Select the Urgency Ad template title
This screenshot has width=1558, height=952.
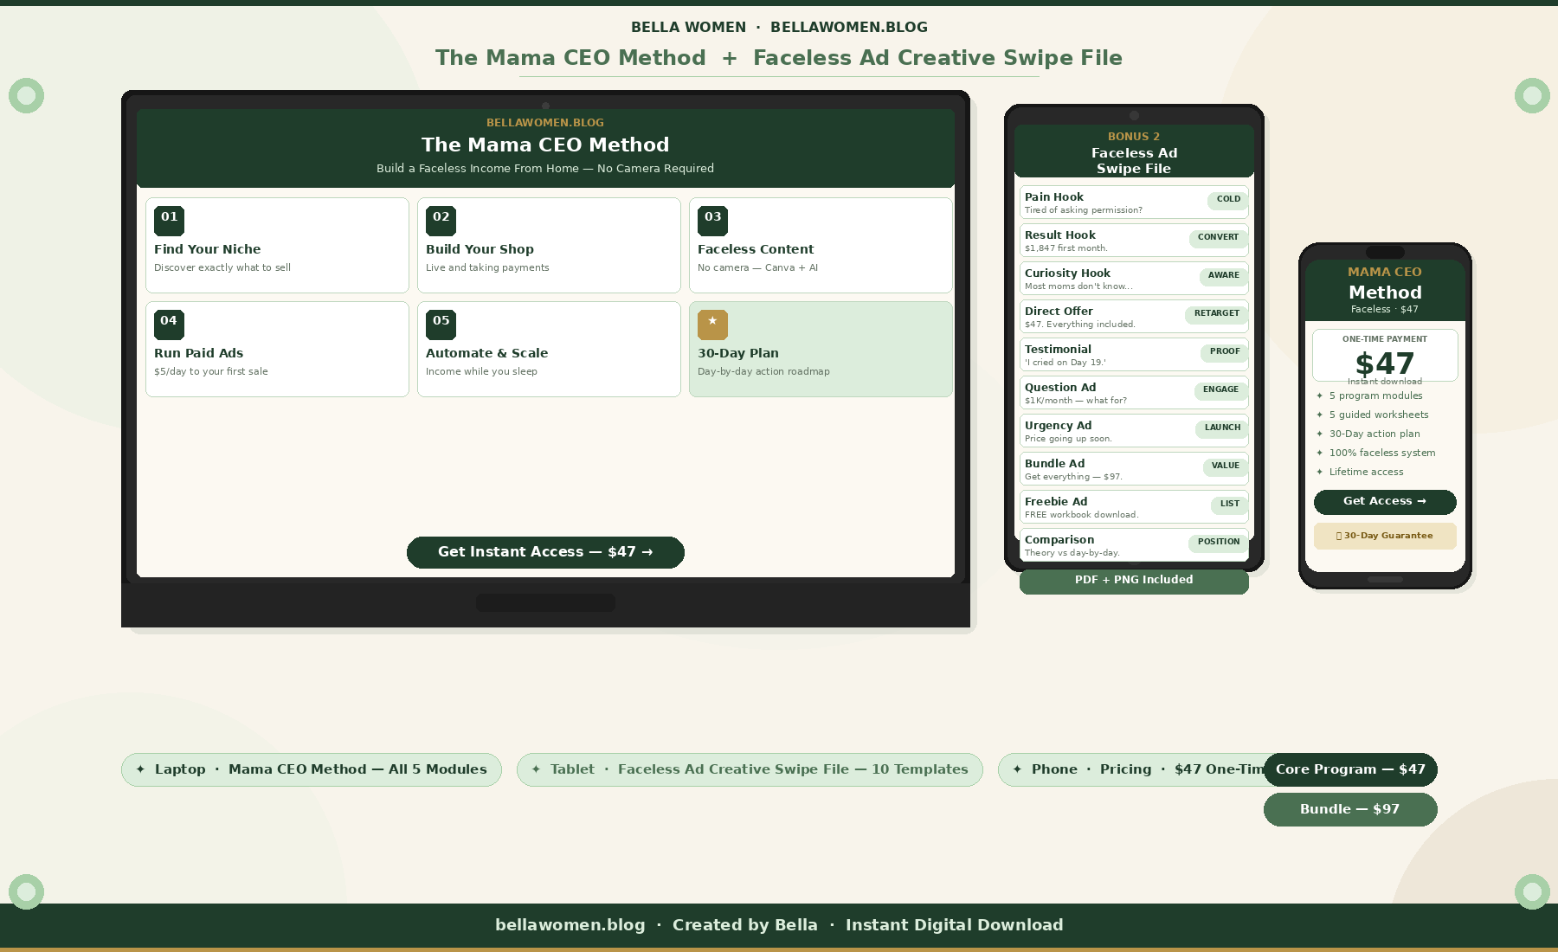[1058, 426]
